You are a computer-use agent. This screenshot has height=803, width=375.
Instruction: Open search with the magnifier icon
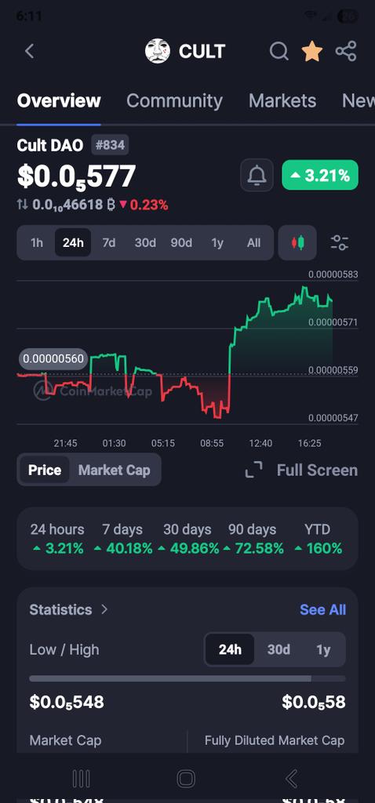click(279, 51)
